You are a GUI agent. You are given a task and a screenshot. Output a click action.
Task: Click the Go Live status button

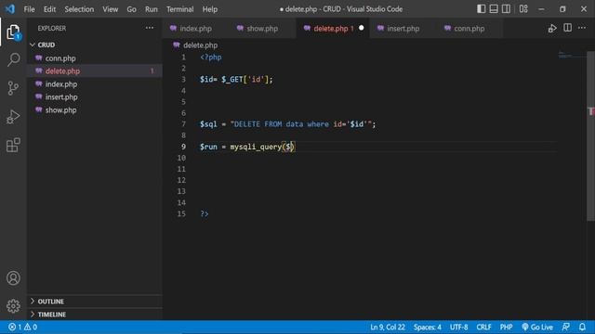tap(537, 328)
